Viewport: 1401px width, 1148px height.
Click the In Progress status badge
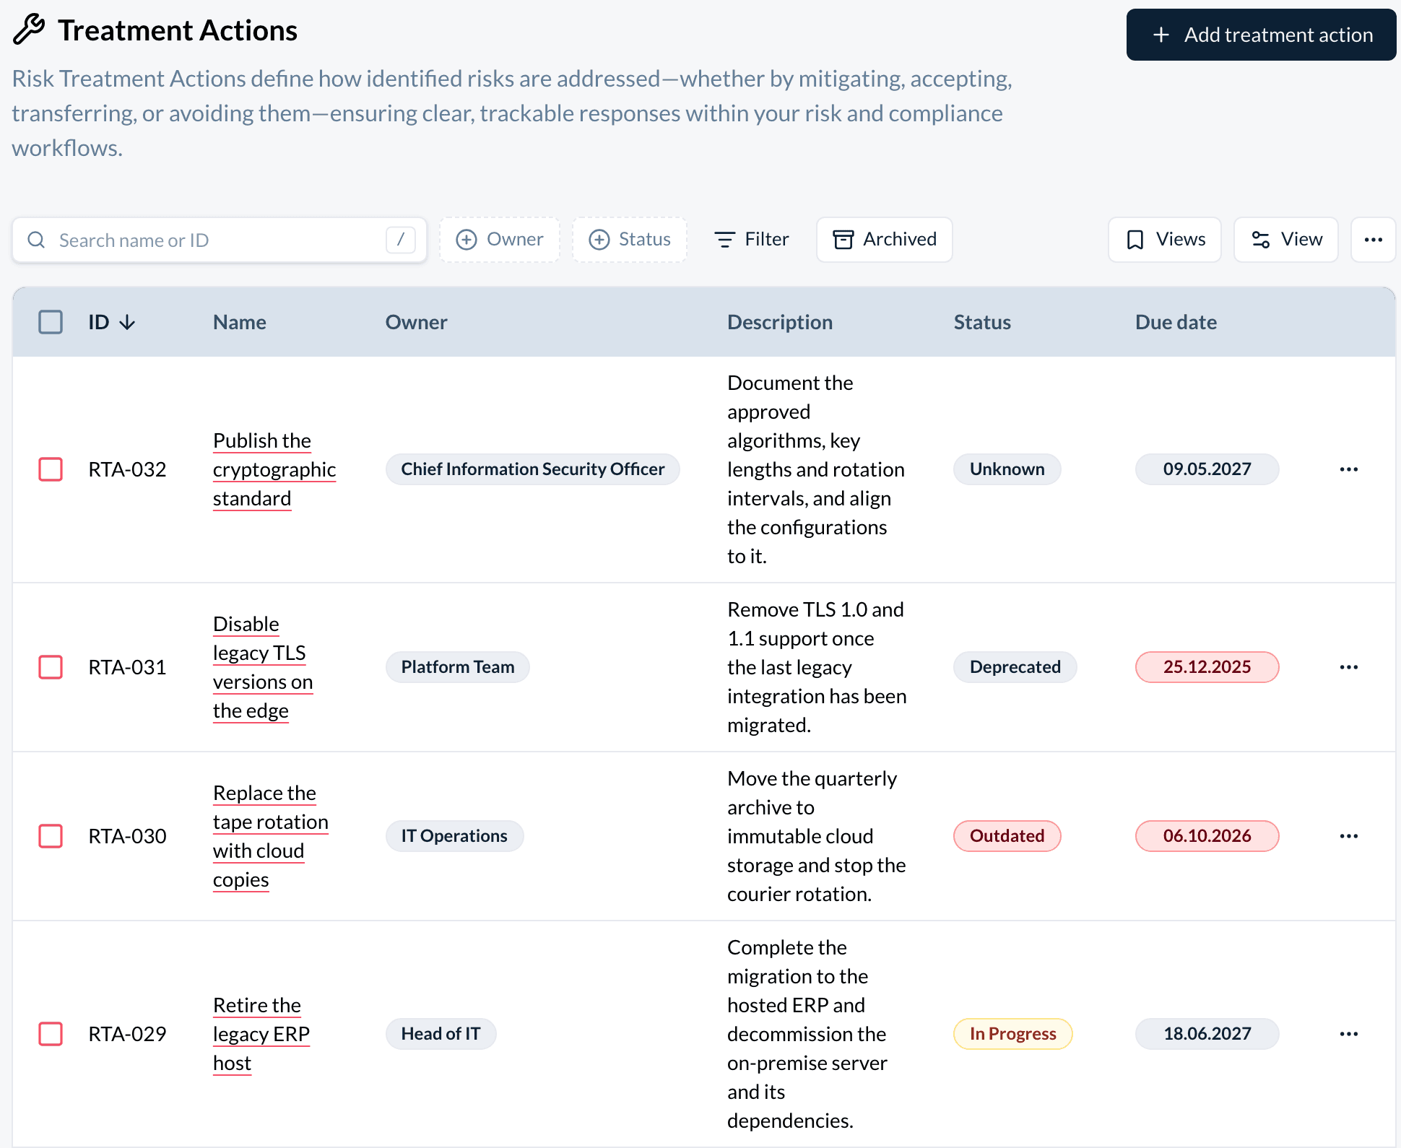click(1013, 1034)
